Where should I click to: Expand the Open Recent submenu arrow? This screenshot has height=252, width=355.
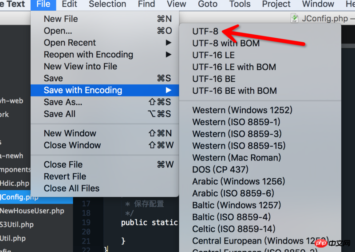pyautogui.click(x=168, y=43)
